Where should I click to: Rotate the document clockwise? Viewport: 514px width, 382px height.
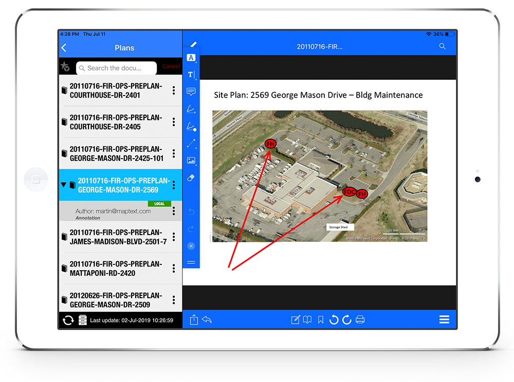(x=346, y=319)
